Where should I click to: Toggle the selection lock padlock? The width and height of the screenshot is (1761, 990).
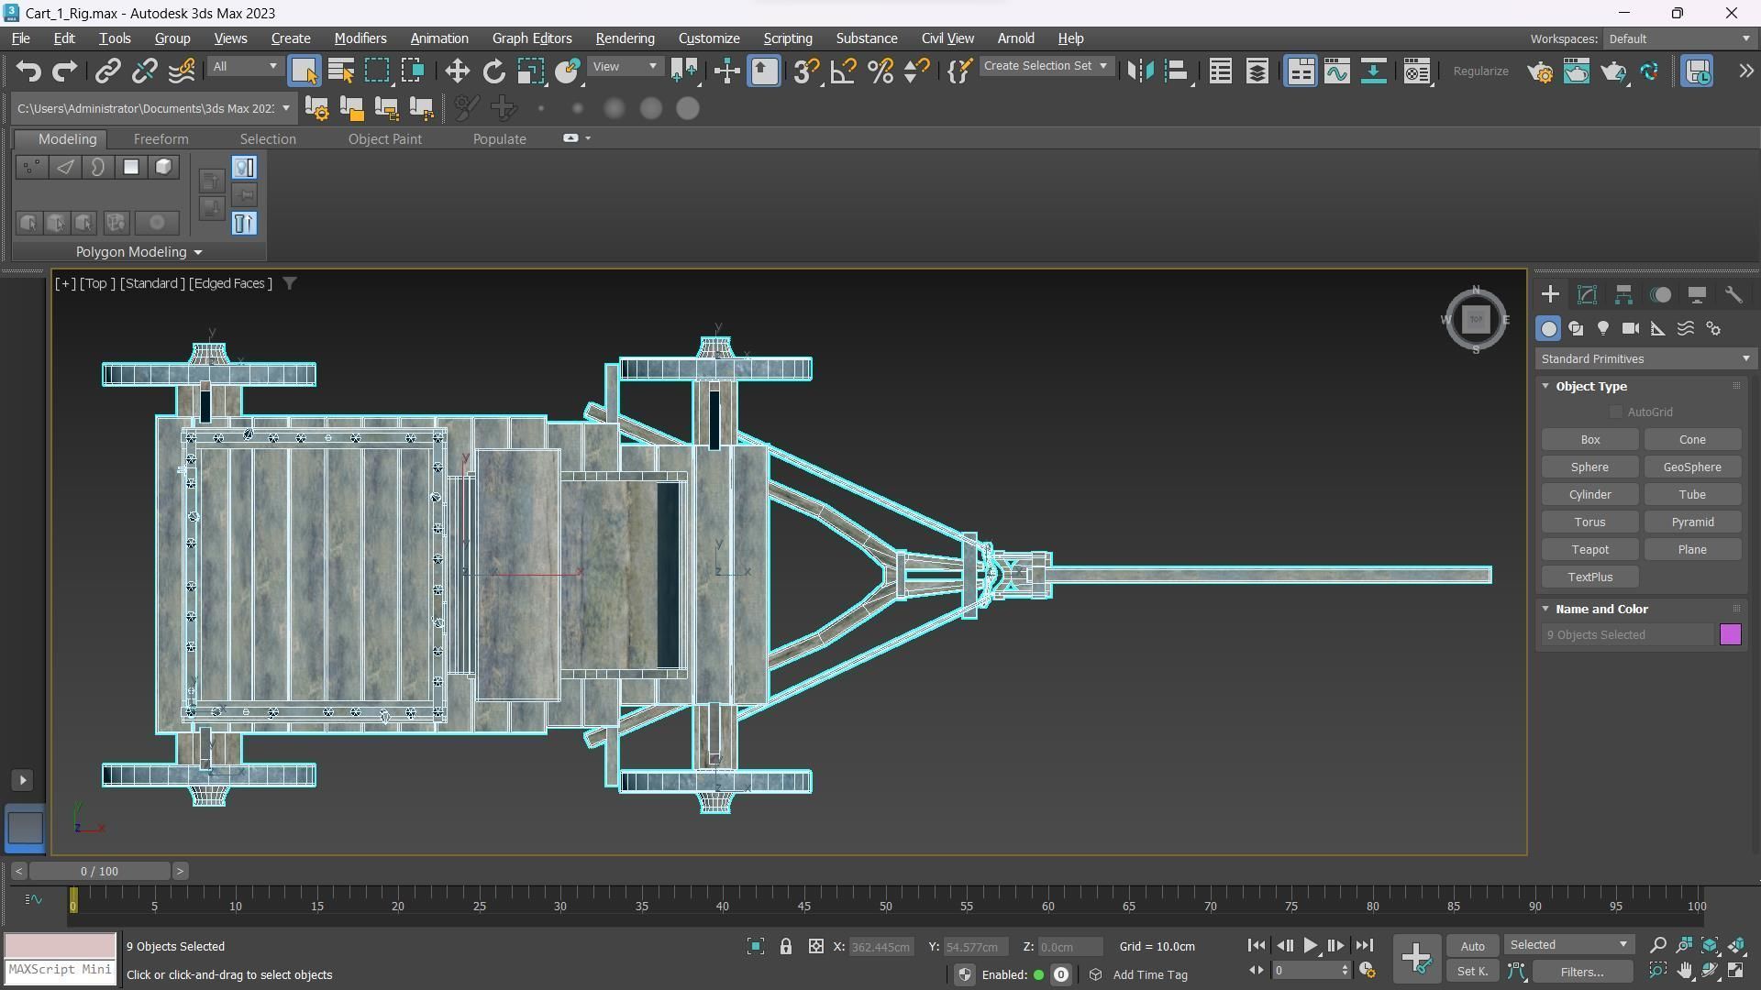(x=786, y=947)
